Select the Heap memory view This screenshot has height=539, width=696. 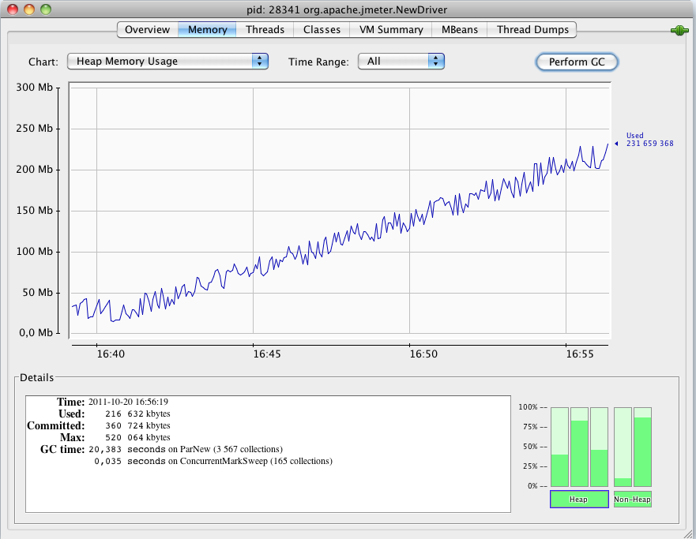(x=579, y=499)
